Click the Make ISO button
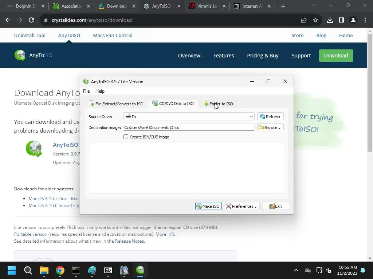Image resolution: width=373 pixels, height=279 pixels. tap(208, 206)
